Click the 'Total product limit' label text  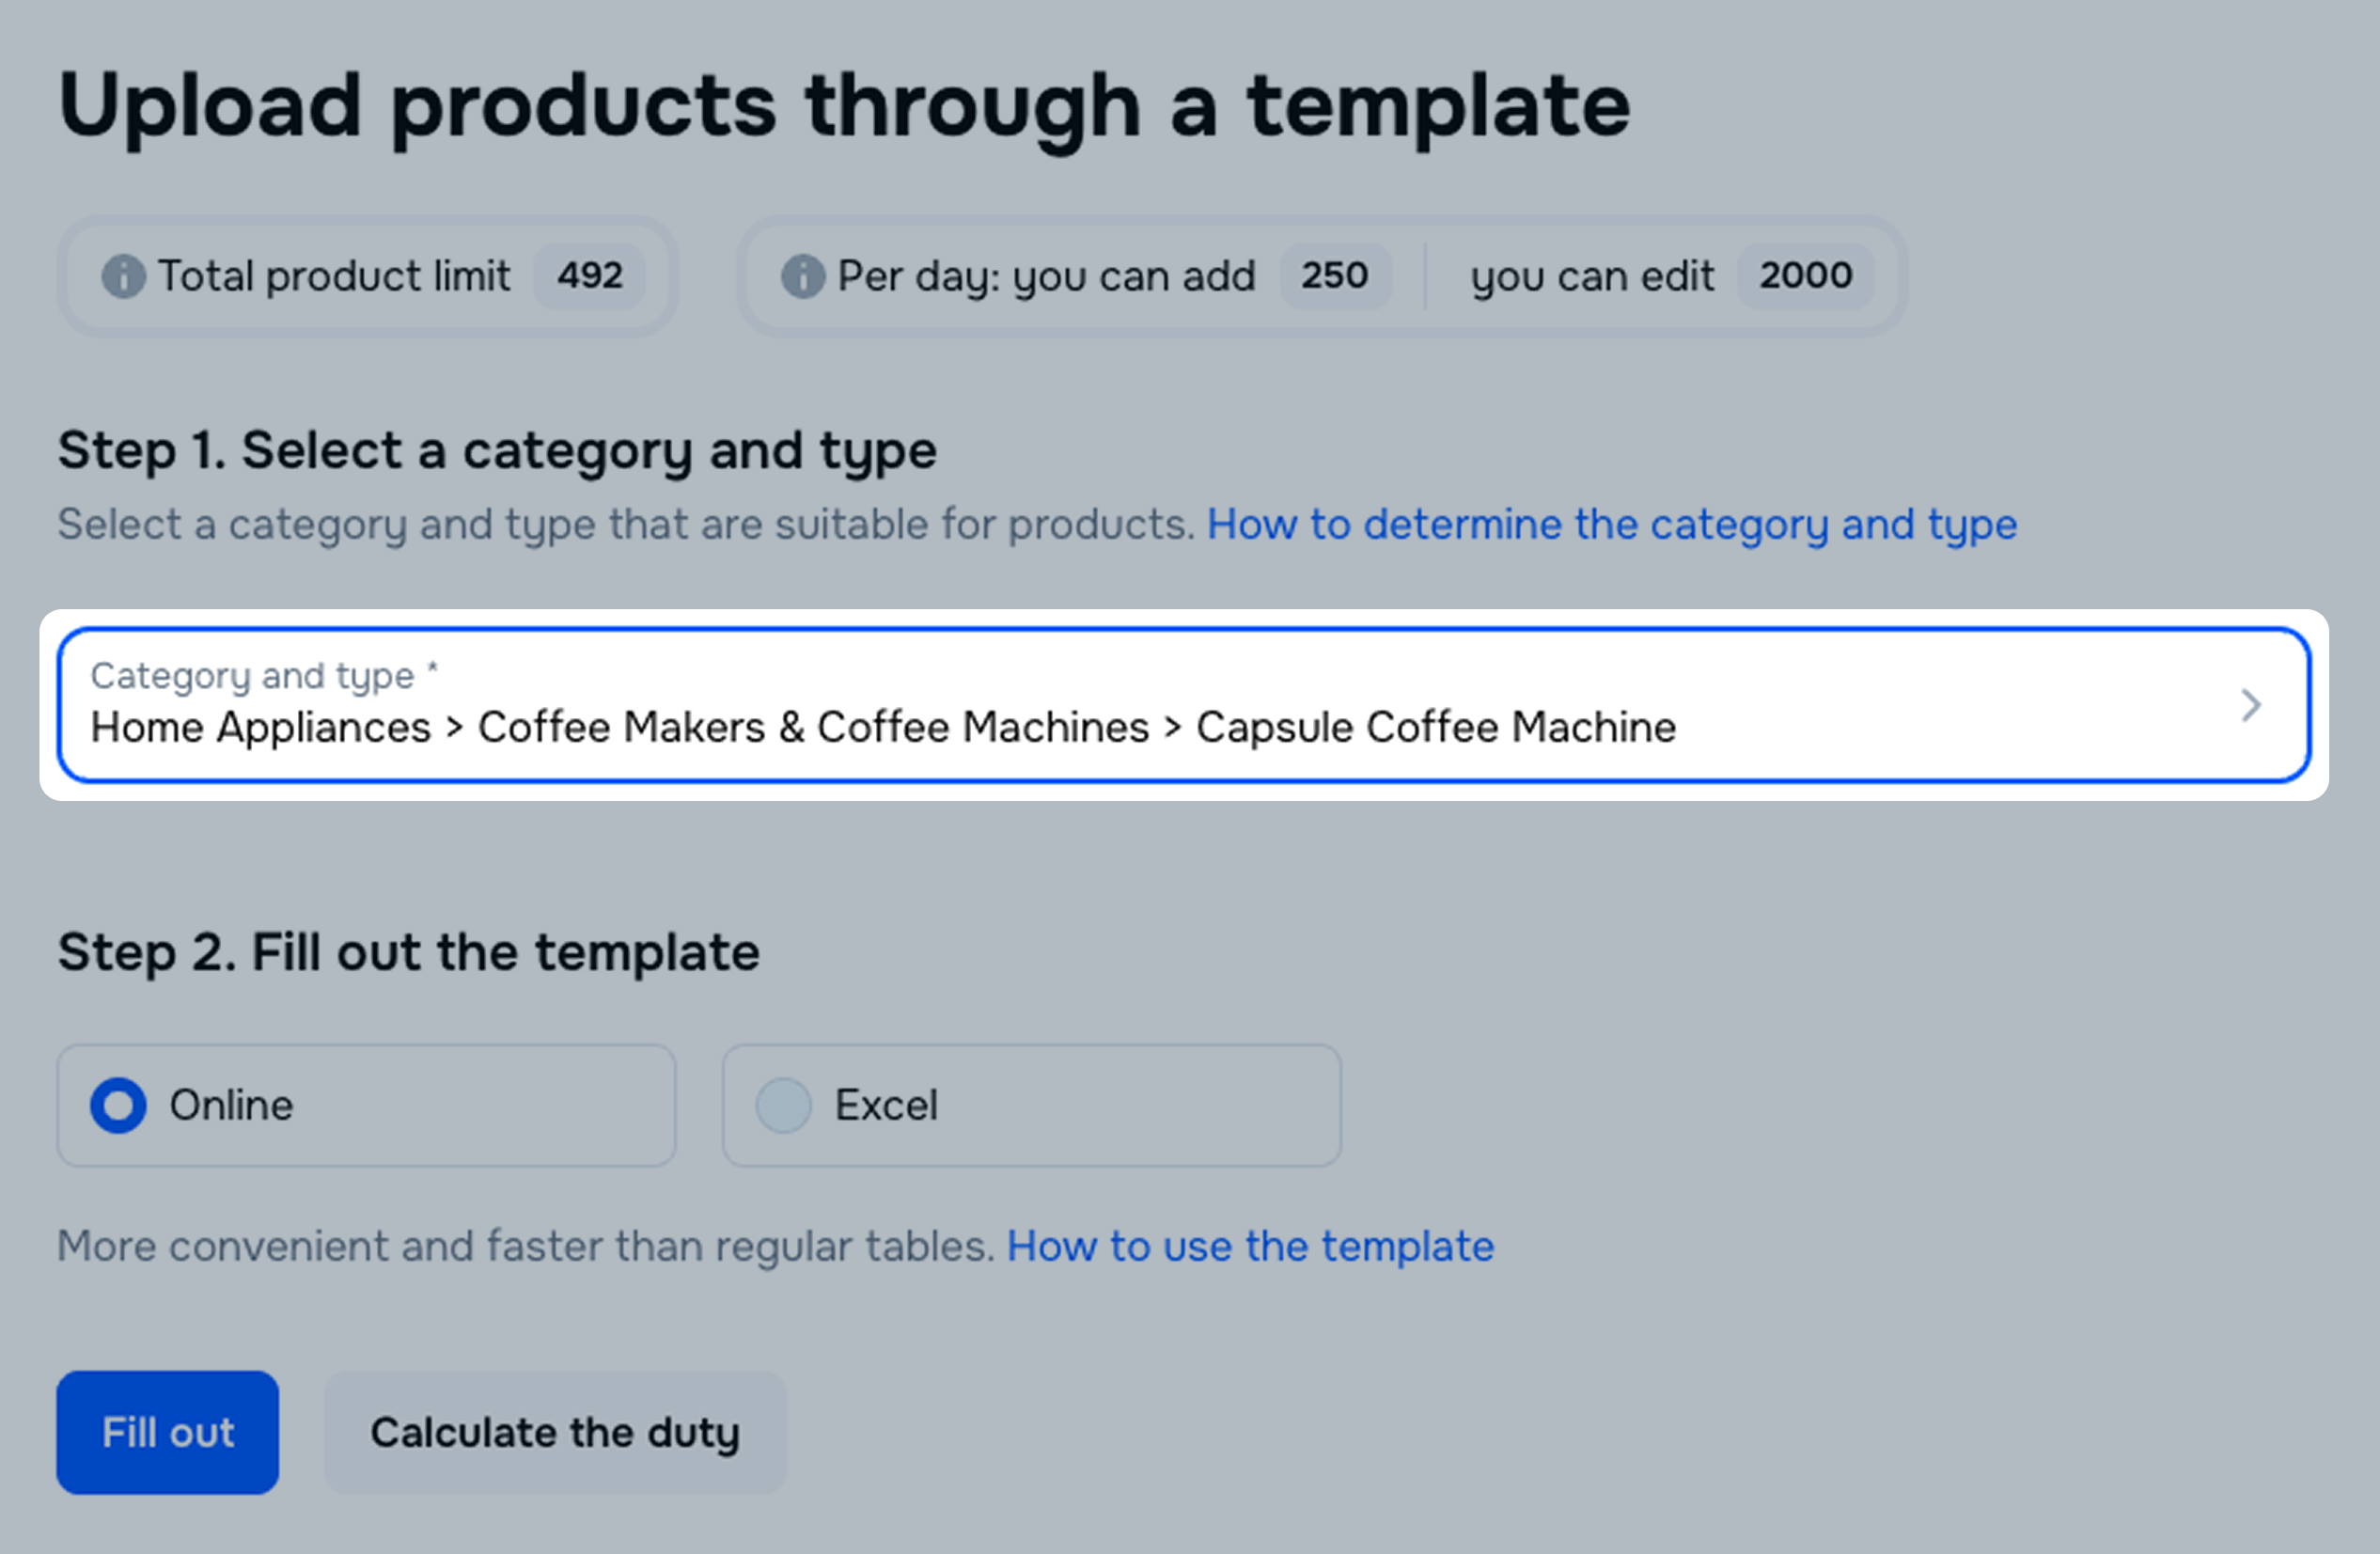coord(334,276)
